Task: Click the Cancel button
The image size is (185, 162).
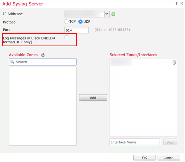Action: [169, 158]
